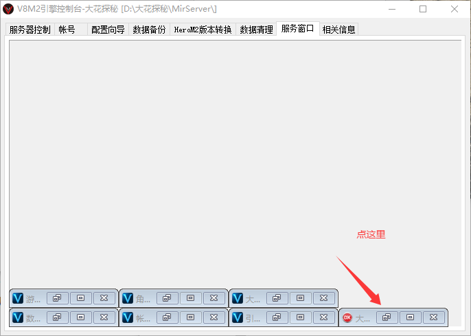Restore the minimized red-icon 大... window
This screenshot has height=336, width=471.
pyautogui.click(x=387, y=317)
